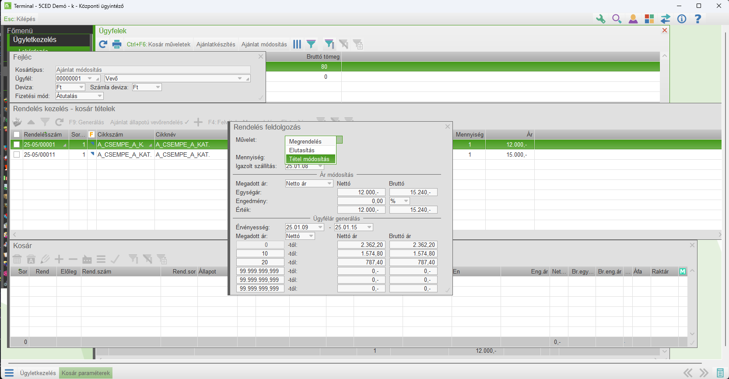Click the blue question mark help icon

[698, 19]
